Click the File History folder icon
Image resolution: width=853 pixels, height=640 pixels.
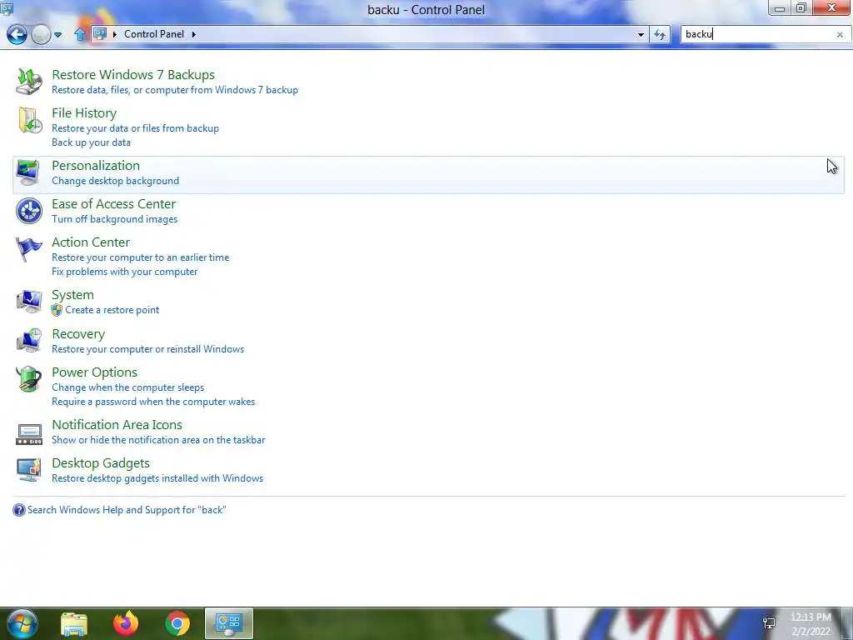[30, 120]
